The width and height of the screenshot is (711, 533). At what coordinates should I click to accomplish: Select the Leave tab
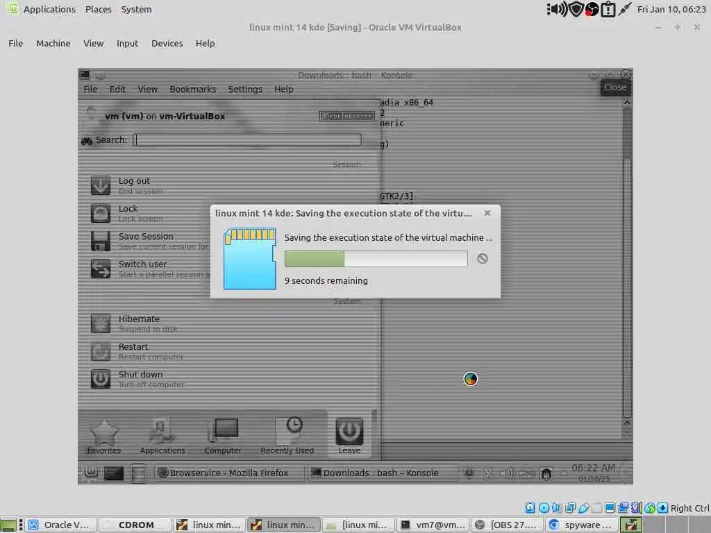click(349, 436)
